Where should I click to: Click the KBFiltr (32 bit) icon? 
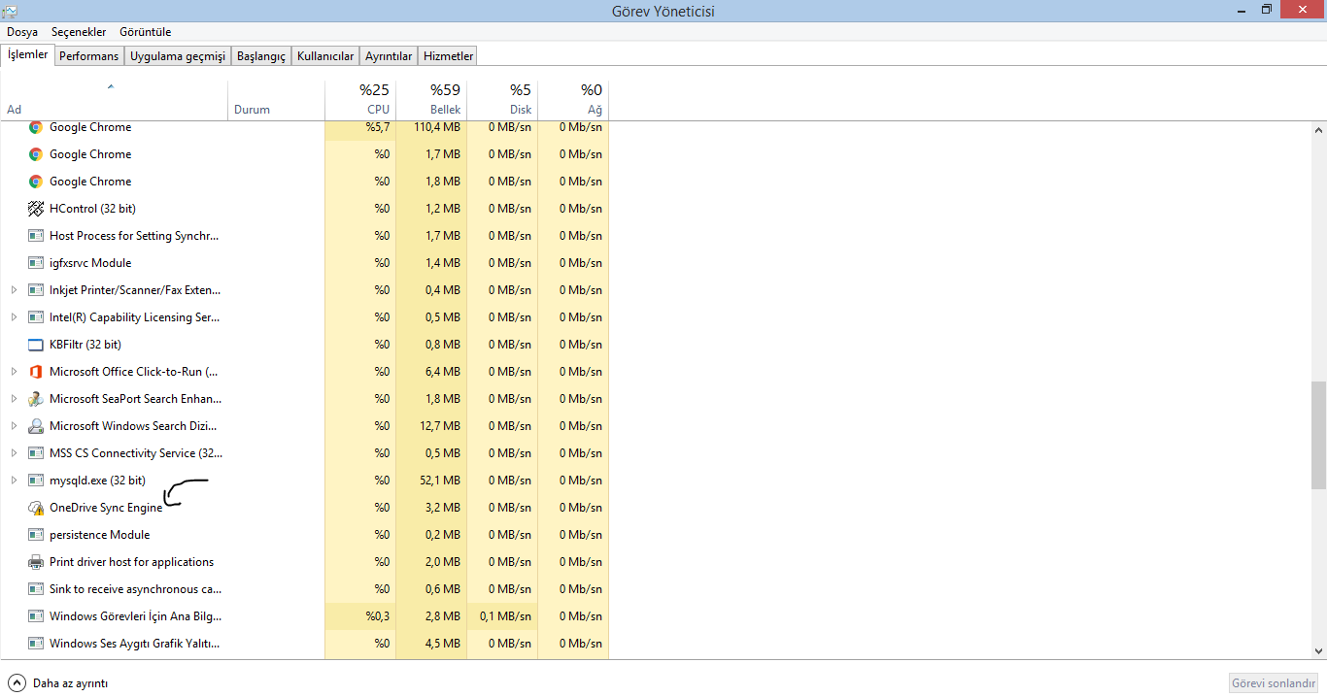pos(36,345)
